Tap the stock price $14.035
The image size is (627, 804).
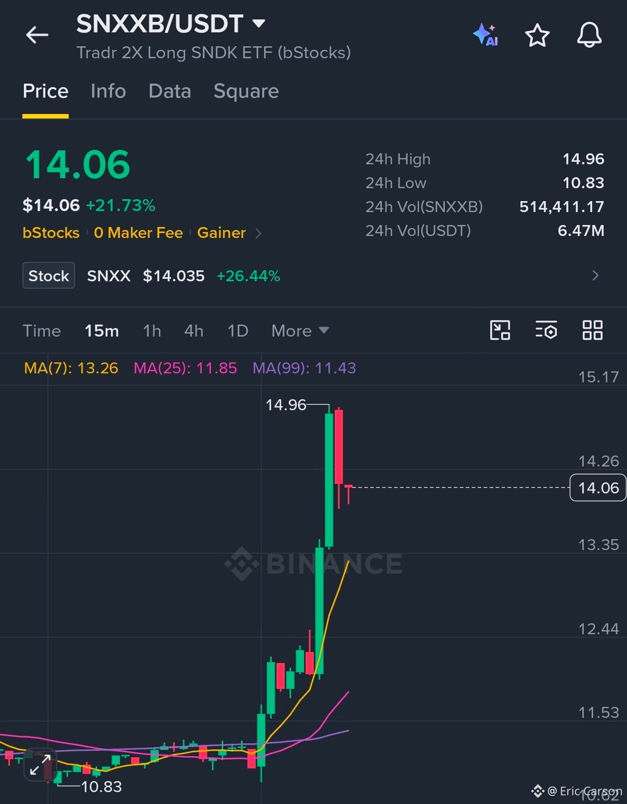pos(174,276)
